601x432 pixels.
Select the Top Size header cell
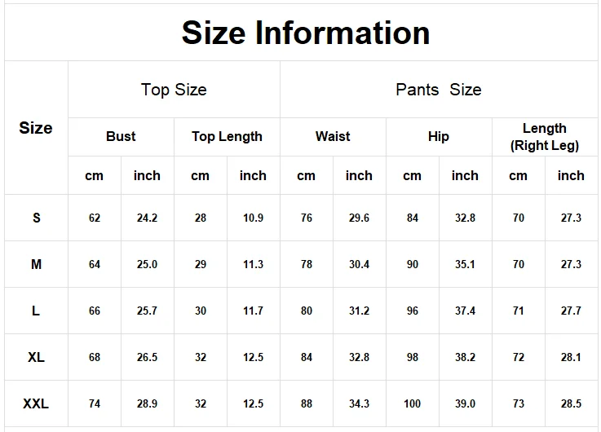(174, 90)
